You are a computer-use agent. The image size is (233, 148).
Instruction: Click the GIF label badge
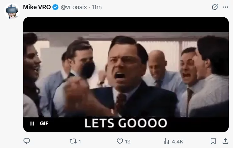(x=44, y=123)
